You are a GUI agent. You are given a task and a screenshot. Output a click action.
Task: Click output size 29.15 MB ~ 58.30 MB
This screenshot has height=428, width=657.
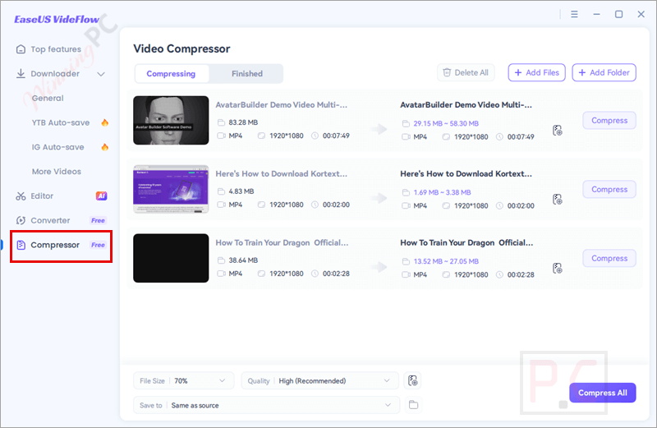(446, 124)
